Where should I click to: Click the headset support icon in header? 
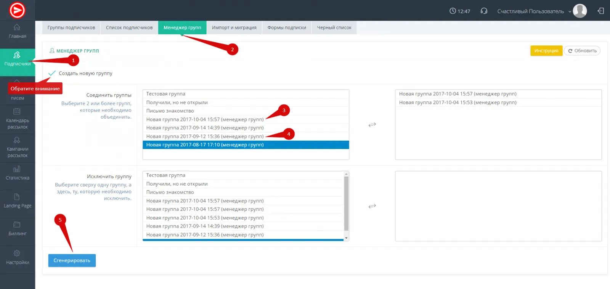(484, 11)
